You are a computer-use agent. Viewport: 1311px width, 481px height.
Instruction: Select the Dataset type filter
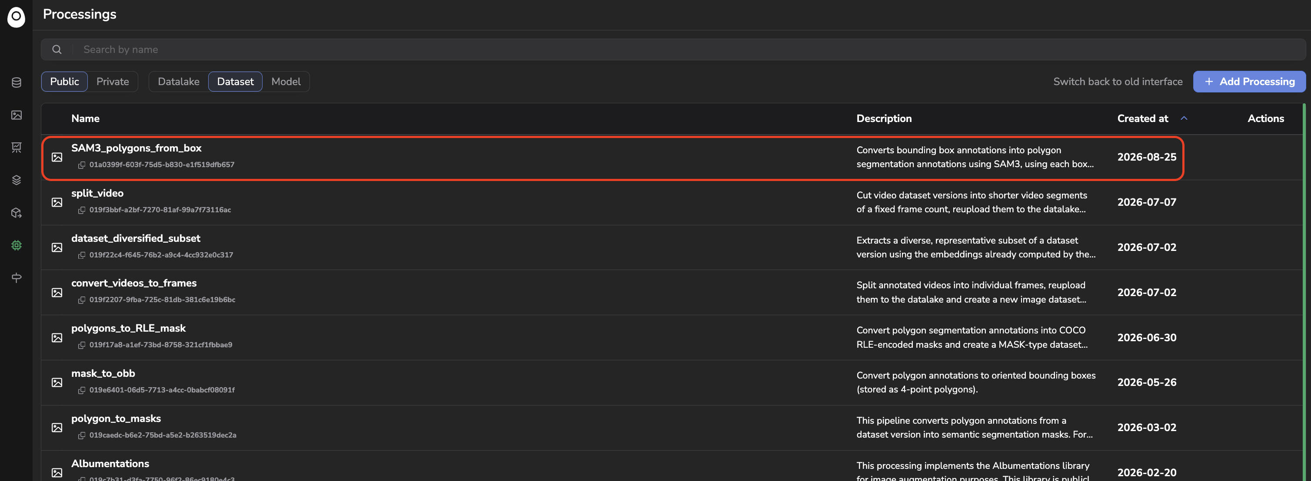tap(235, 81)
